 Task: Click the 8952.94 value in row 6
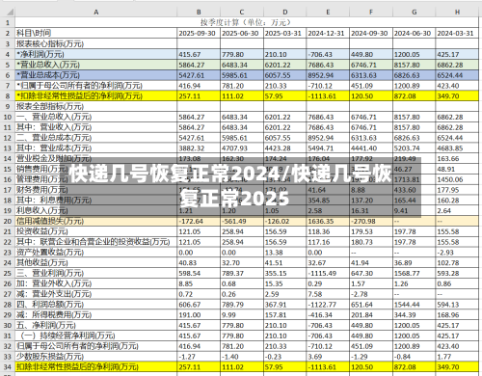tap(321, 75)
